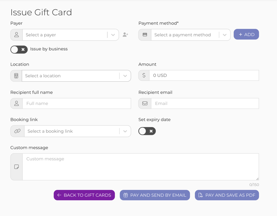Click the person icon beside payer field
The width and height of the screenshot is (277, 216).
tap(17, 35)
